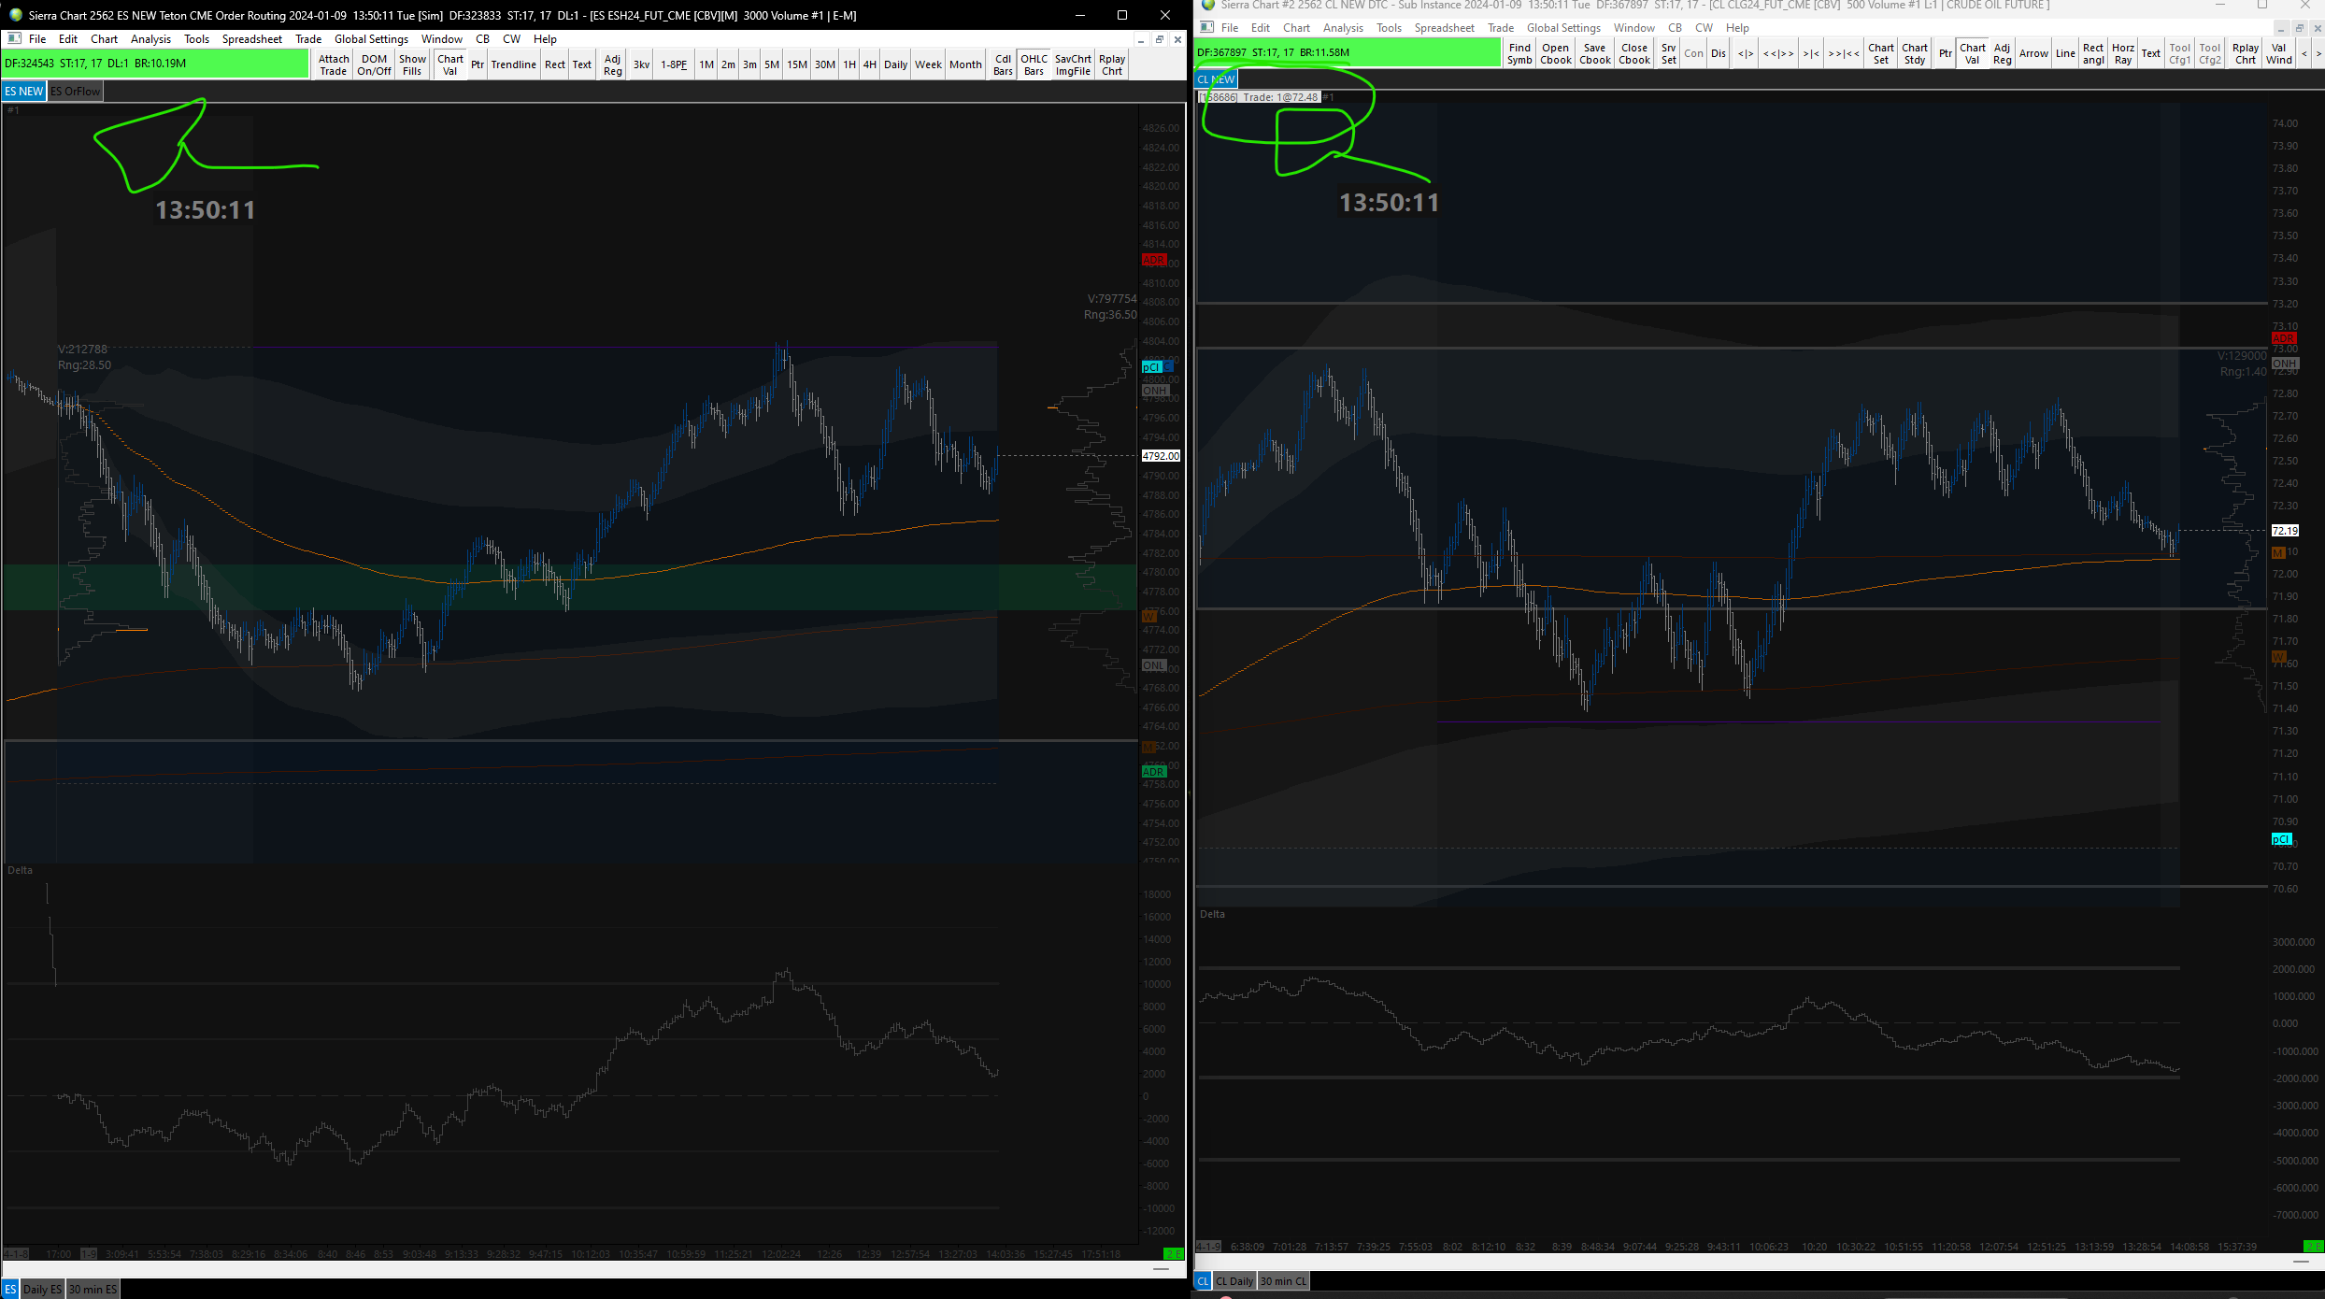
Task: Click the Trendline drawing tool
Action: coord(513,64)
